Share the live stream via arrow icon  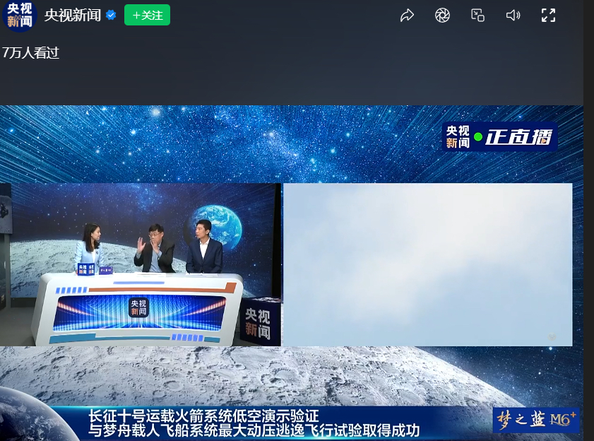pos(407,16)
